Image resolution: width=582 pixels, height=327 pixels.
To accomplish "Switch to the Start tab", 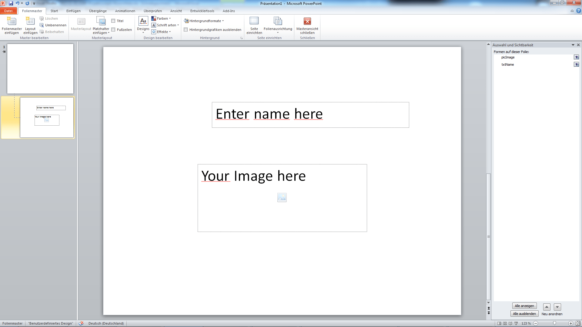I will coord(54,11).
